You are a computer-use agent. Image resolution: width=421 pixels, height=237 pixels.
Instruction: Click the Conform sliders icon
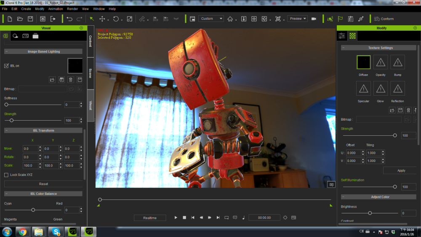[x=376, y=19]
